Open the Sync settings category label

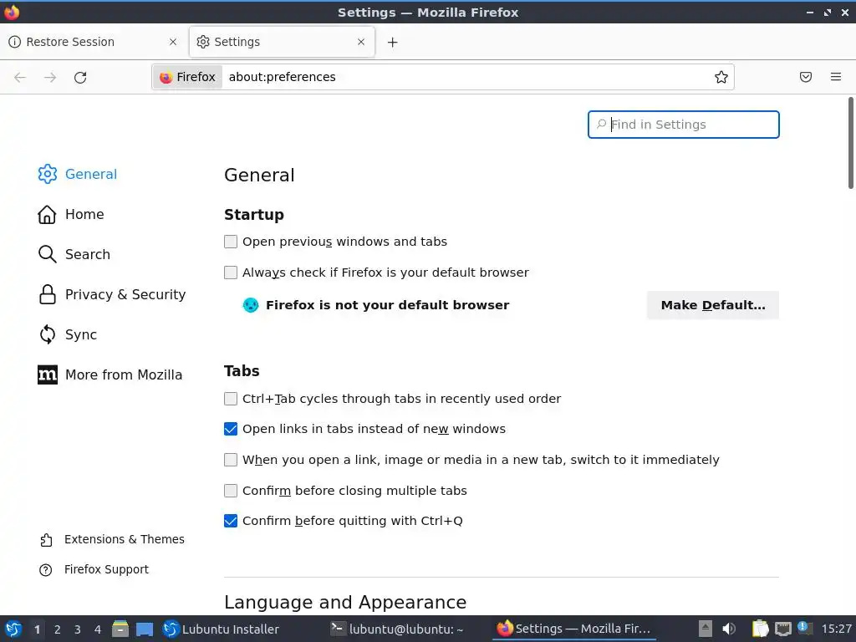(x=81, y=334)
